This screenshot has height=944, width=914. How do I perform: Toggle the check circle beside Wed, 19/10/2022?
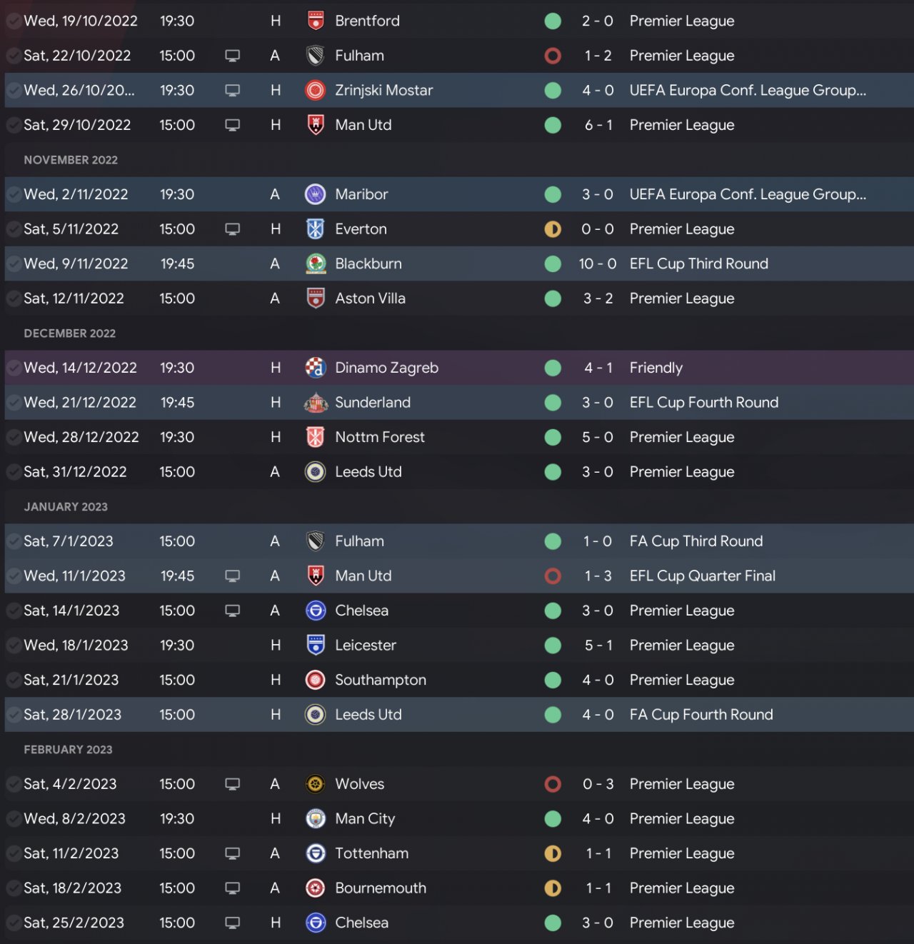14,21
